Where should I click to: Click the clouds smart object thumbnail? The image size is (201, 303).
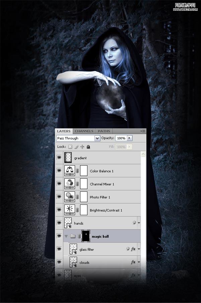73,262
